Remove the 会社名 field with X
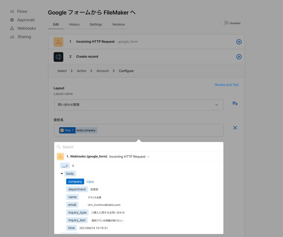This screenshot has height=237, width=283. (x=235, y=128)
